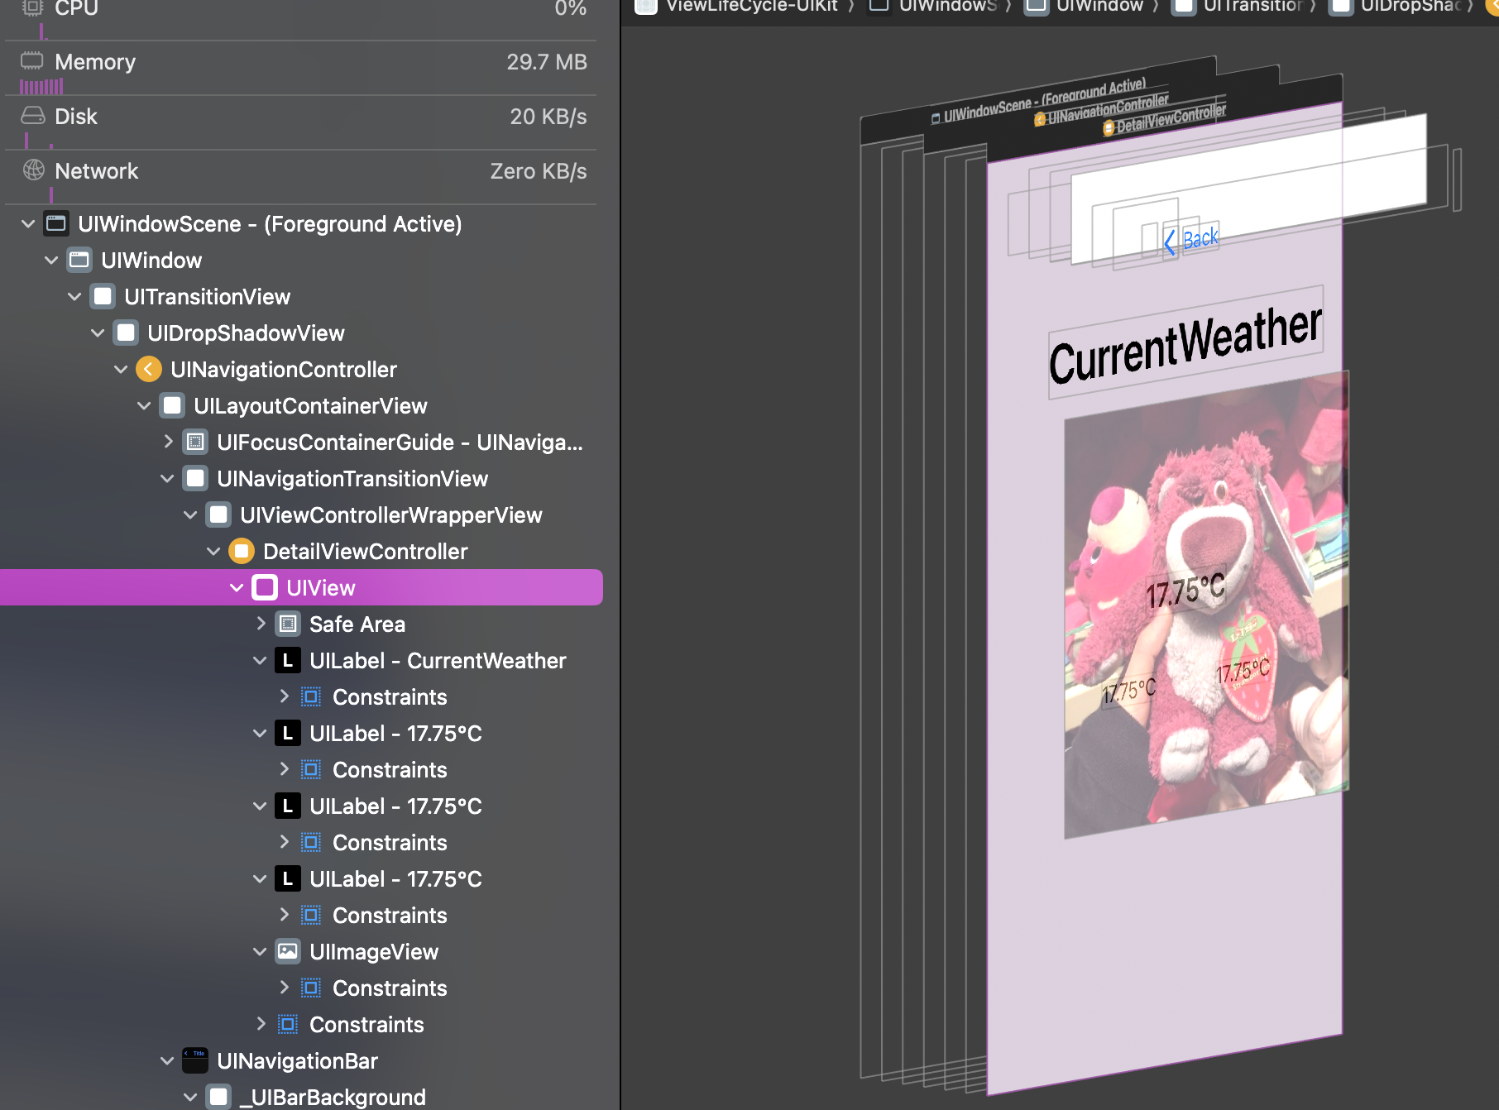This screenshot has height=1110, width=1499.
Task: Collapse the DetailViewController node
Action: (x=213, y=552)
